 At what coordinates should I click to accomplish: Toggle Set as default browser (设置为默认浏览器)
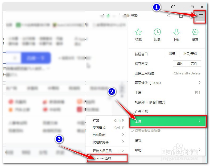(x=167, y=131)
